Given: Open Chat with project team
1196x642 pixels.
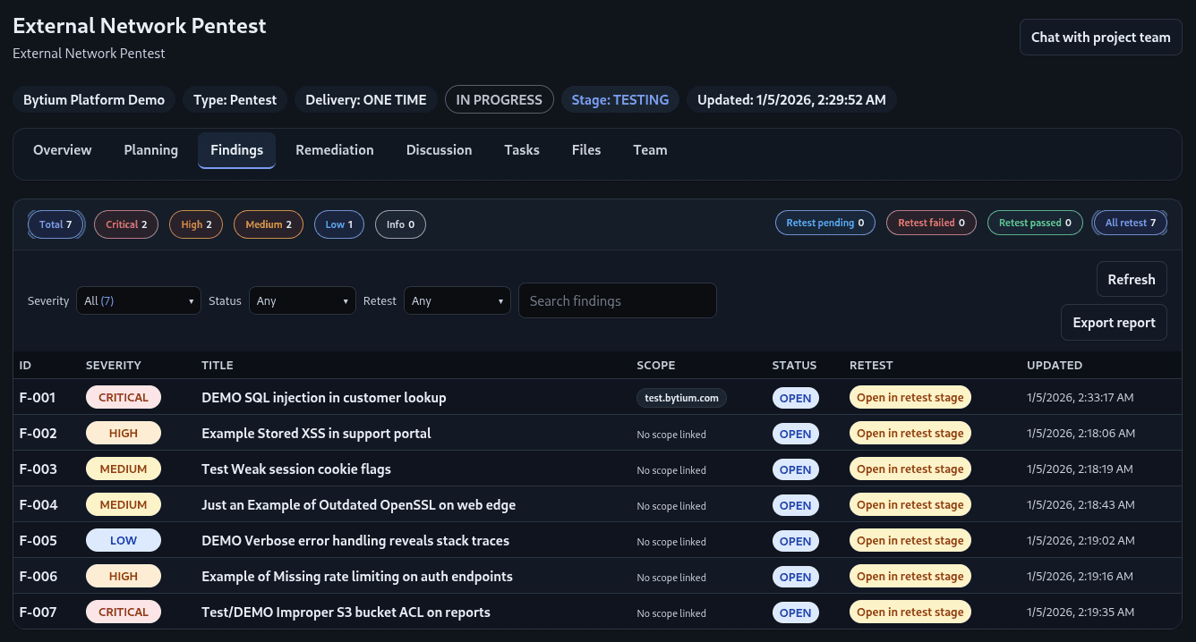Looking at the screenshot, I should point(1100,37).
